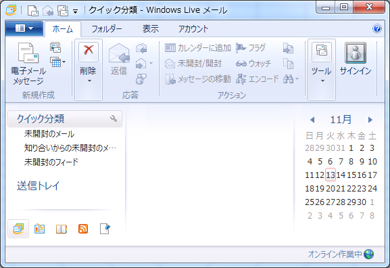
Task: Create a new 電子メール メッセージ
Action: (28, 64)
